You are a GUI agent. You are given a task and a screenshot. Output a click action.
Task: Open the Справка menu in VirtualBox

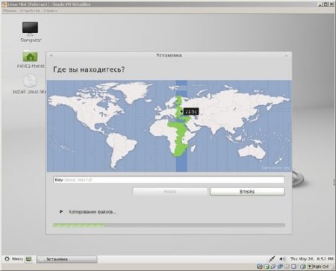pos(50,10)
